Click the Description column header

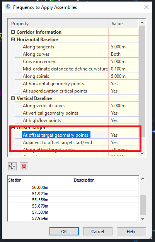click(106, 180)
